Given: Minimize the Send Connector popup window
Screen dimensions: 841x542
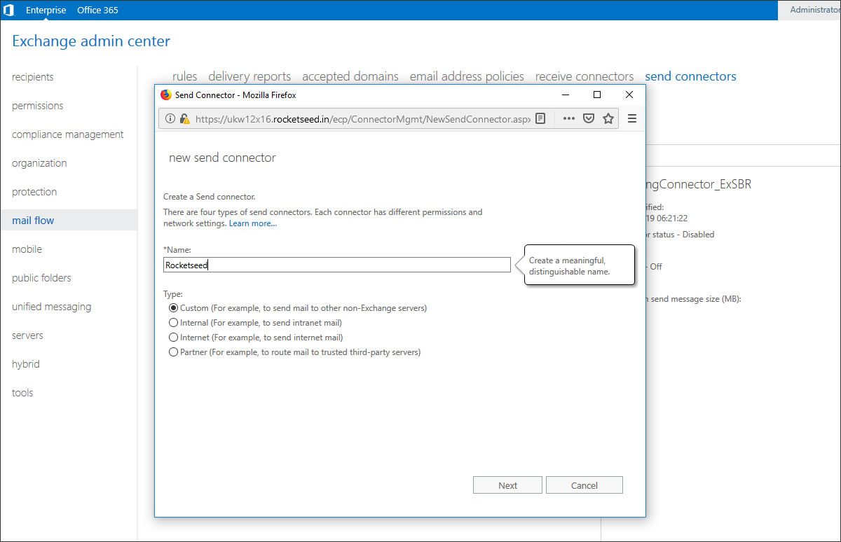Looking at the screenshot, I should pos(565,95).
